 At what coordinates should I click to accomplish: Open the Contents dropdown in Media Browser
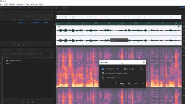coord(22,54)
